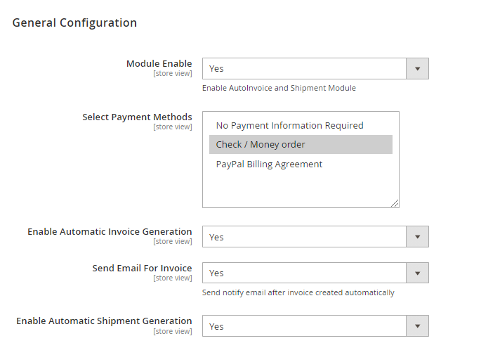This screenshot has height=355, width=481.
Task: Click the Yes value in Module Enable
Action: [217, 69]
